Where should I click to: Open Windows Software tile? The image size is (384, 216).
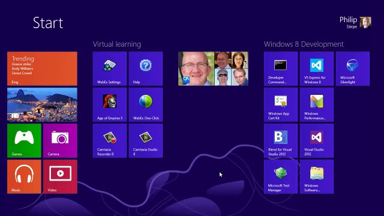(317, 176)
